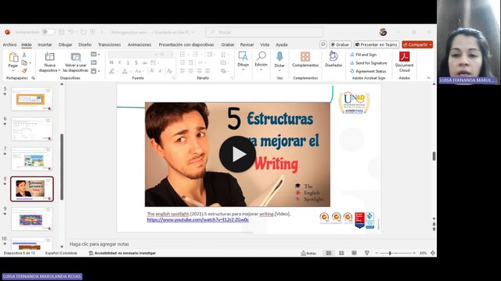Click the Copy icon in Portapapeles

[x=24, y=62]
